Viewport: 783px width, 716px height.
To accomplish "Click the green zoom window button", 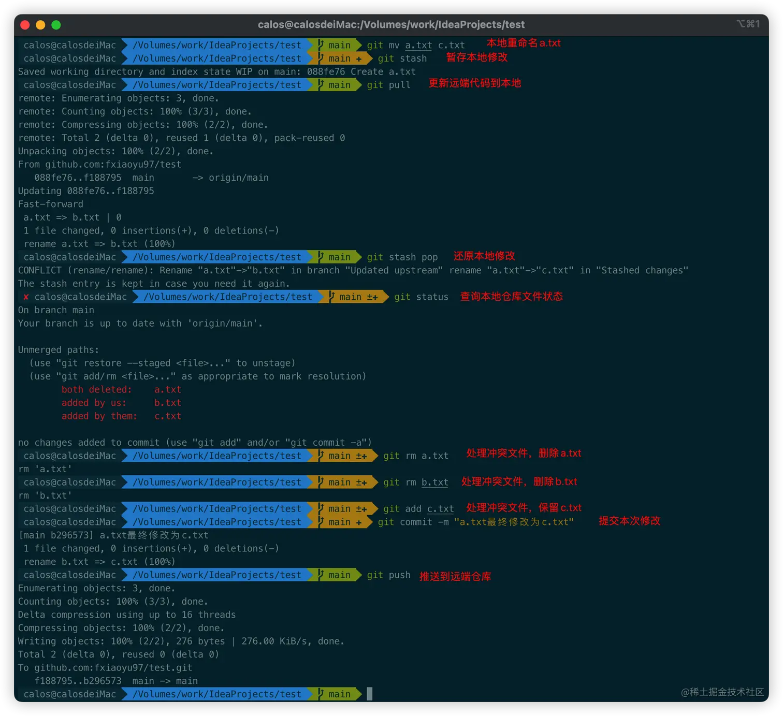I will click(x=56, y=25).
